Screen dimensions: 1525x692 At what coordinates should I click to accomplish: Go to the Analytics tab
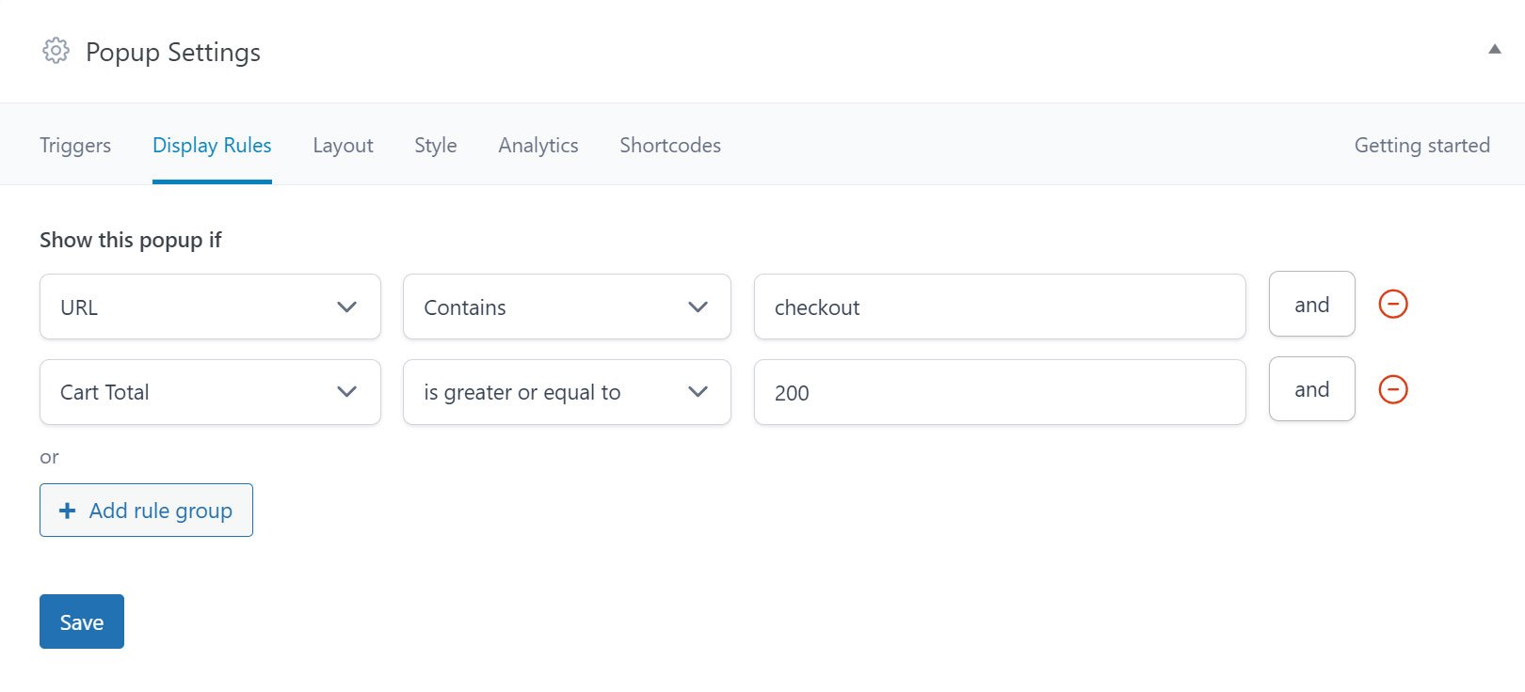(538, 145)
